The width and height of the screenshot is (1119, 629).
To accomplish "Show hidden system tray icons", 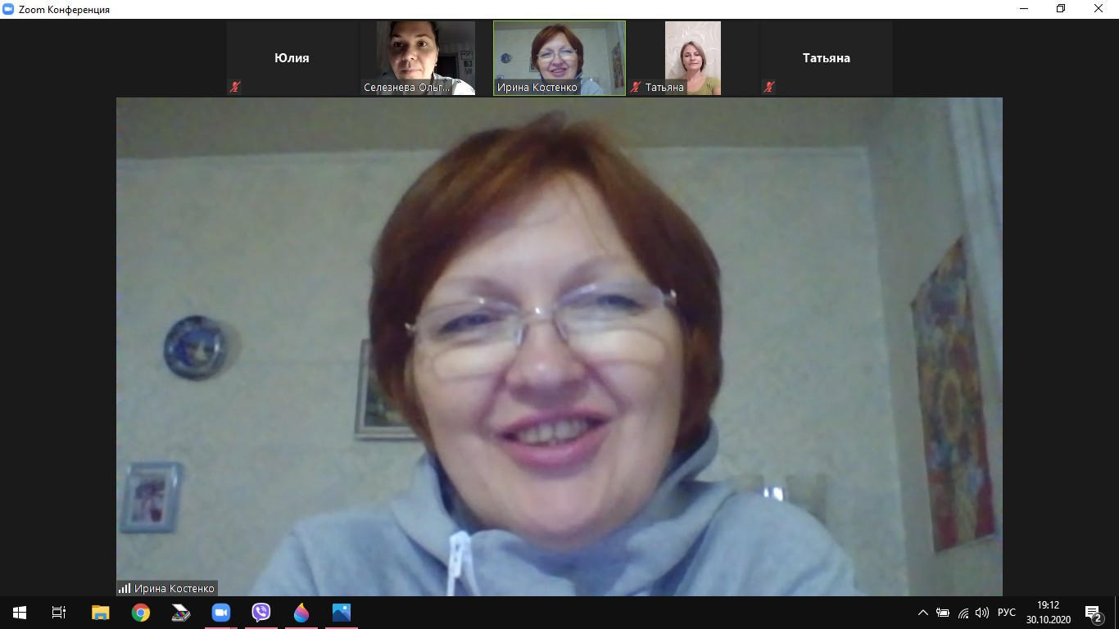I will [923, 613].
